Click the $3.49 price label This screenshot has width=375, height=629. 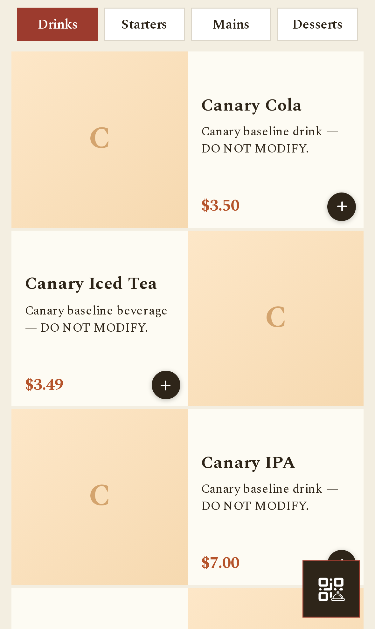tap(44, 384)
